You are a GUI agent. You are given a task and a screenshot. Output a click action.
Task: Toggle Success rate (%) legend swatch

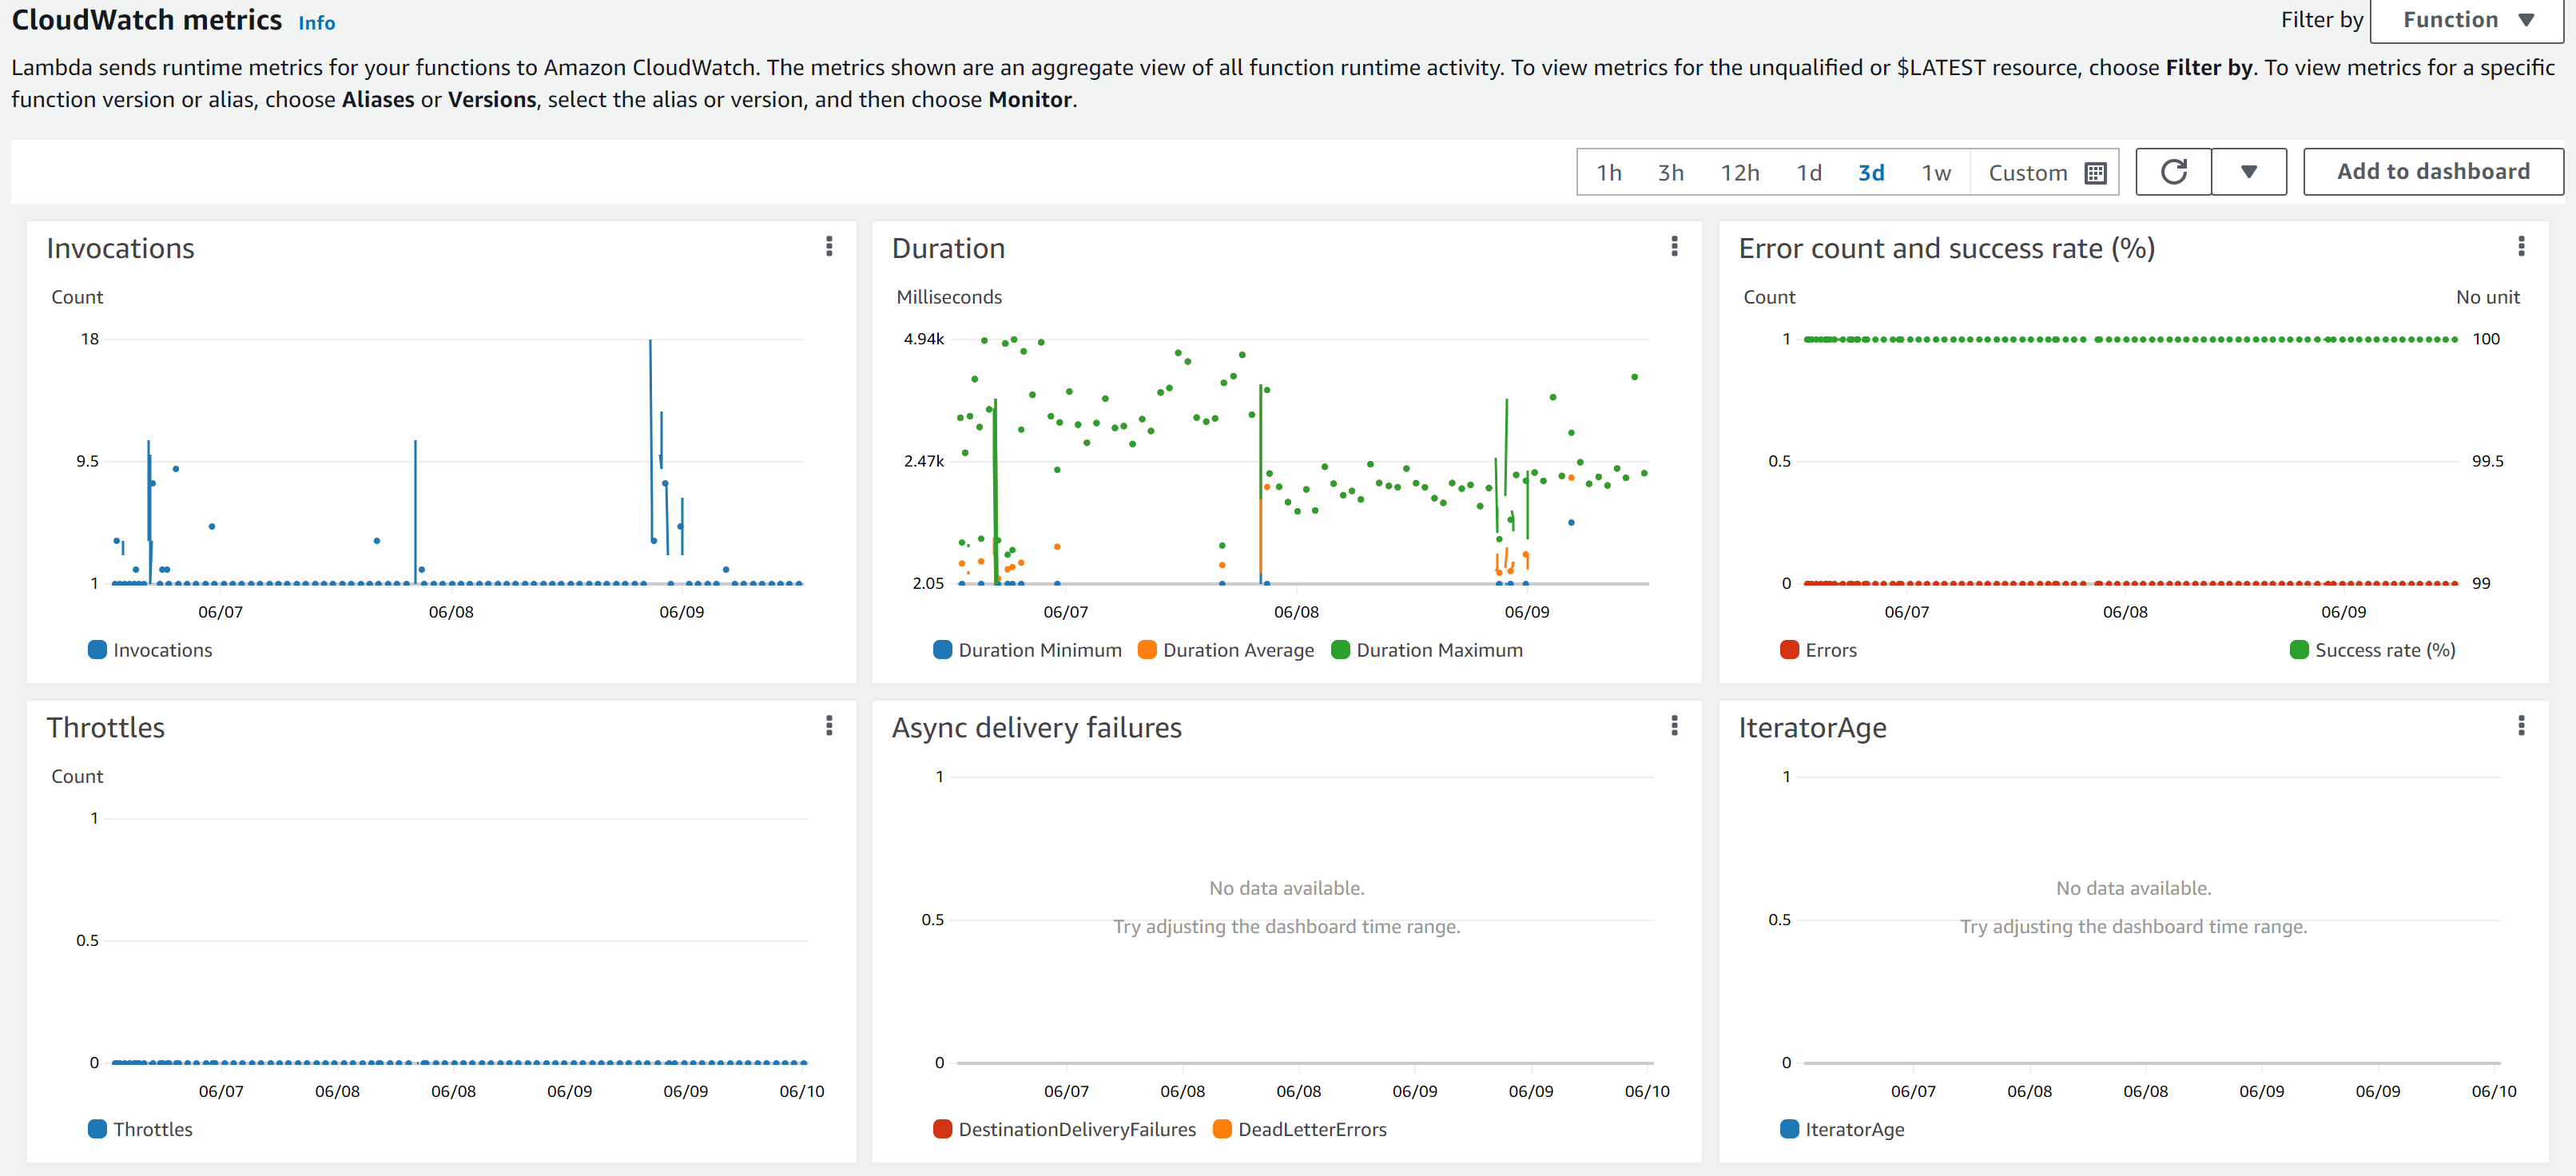[x=2299, y=650]
